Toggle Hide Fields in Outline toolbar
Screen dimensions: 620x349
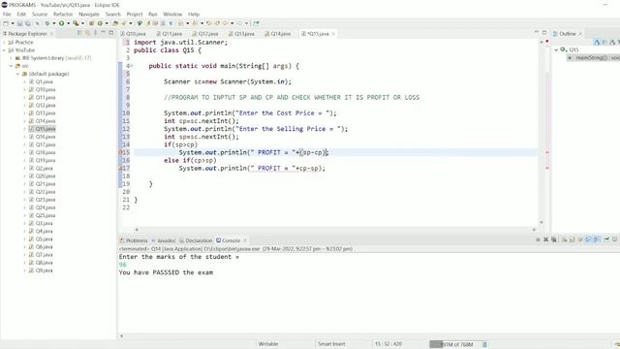tap(604, 42)
